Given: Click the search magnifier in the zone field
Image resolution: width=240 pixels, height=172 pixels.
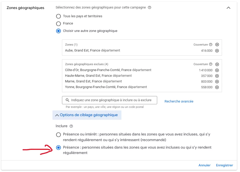Looking at the screenshot, I should coord(67,100).
